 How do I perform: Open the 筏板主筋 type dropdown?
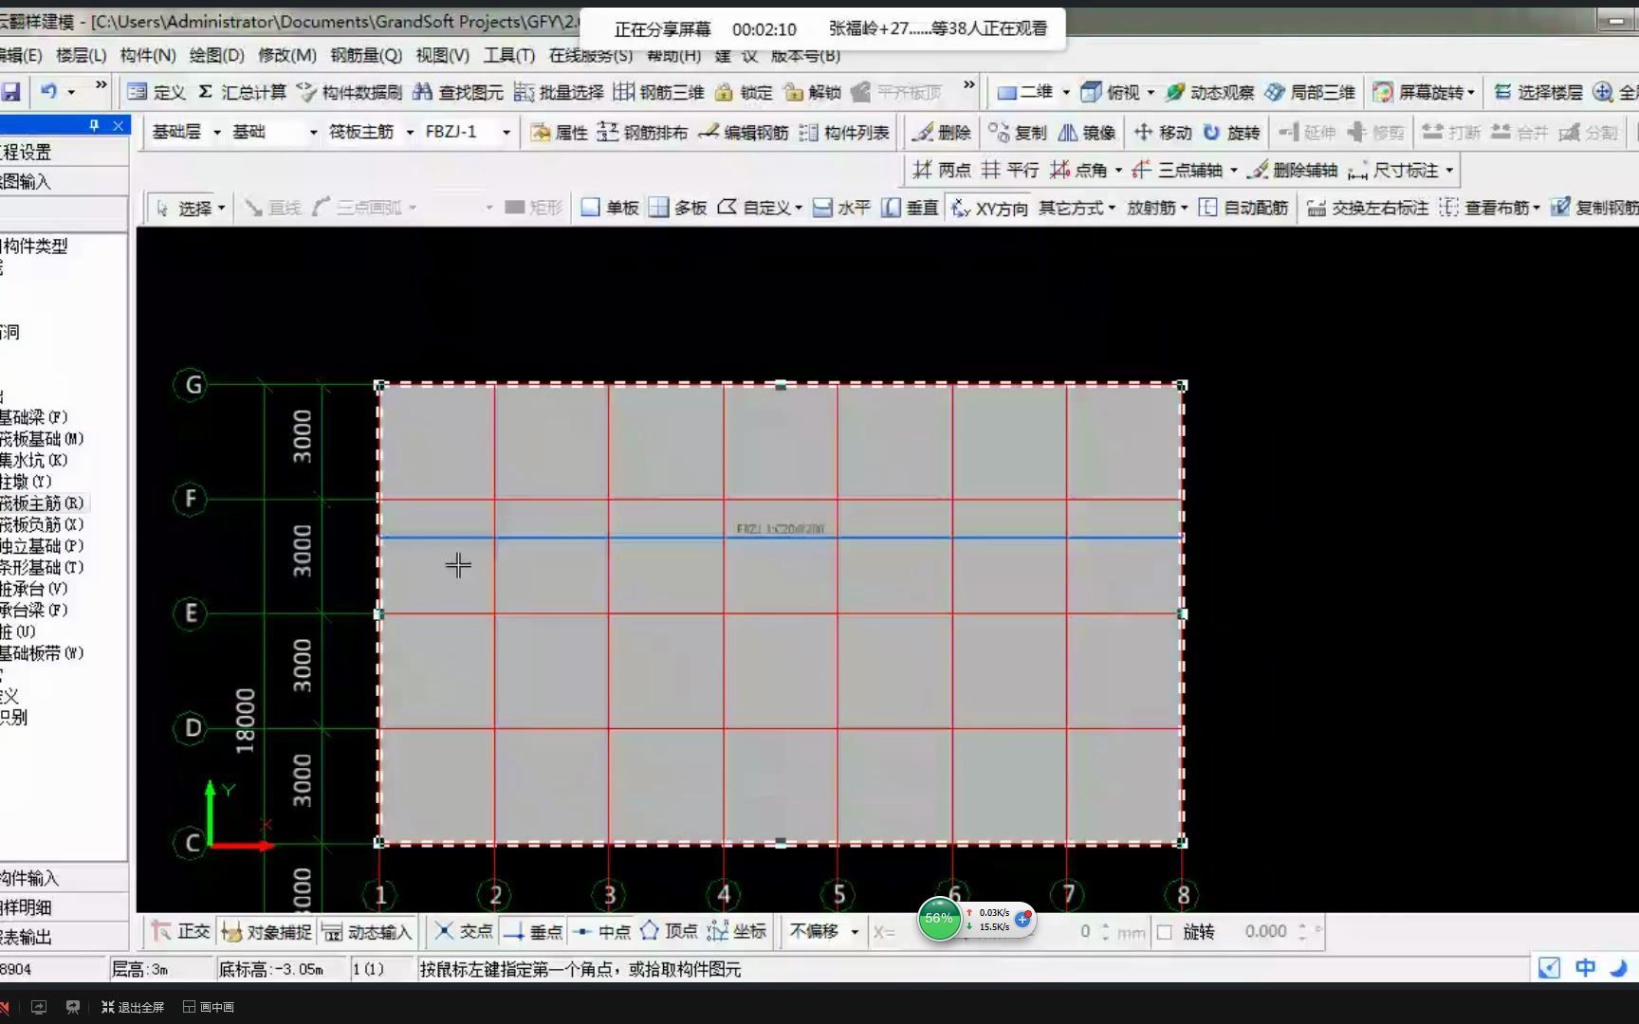click(x=410, y=132)
